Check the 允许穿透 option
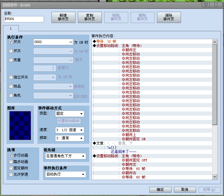The height and width of the screenshot is (196, 224). pos(11,174)
